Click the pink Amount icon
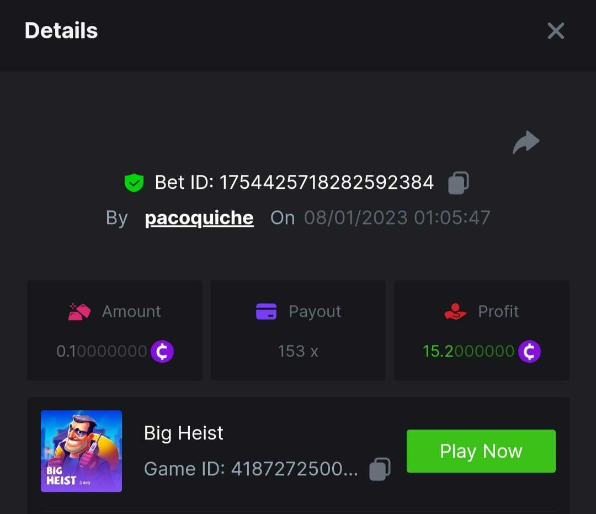This screenshot has height=514, width=596. tap(79, 312)
